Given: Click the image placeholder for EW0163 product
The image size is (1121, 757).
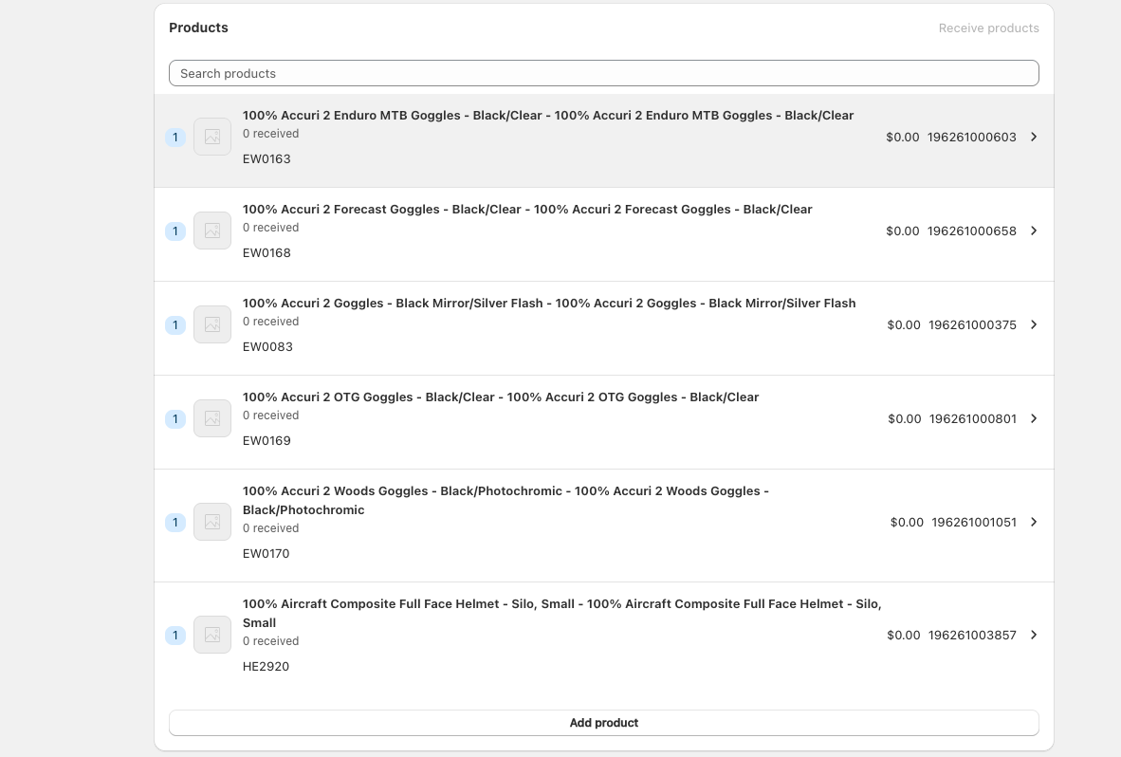Looking at the screenshot, I should click(x=212, y=137).
